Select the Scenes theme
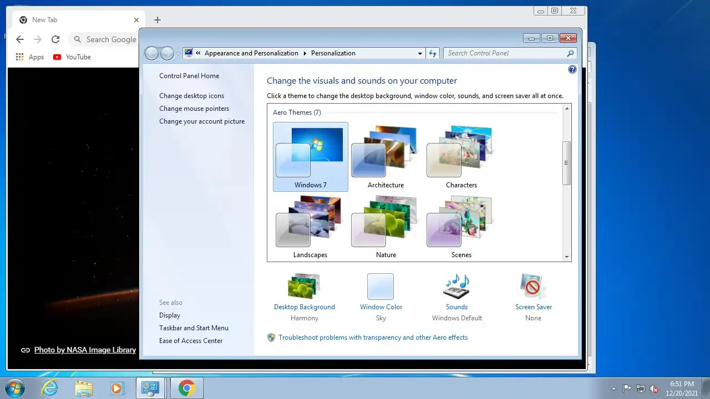Screen dimensions: 710x399 click(x=461, y=227)
